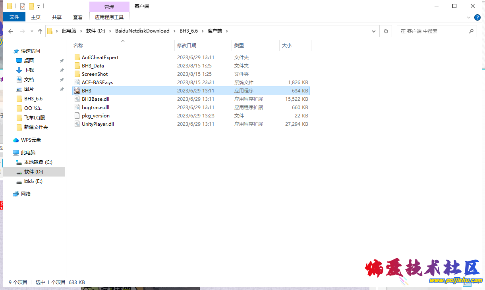485x290 pixels.
Task: Open the 文件 ribbon menu
Action: 14,17
